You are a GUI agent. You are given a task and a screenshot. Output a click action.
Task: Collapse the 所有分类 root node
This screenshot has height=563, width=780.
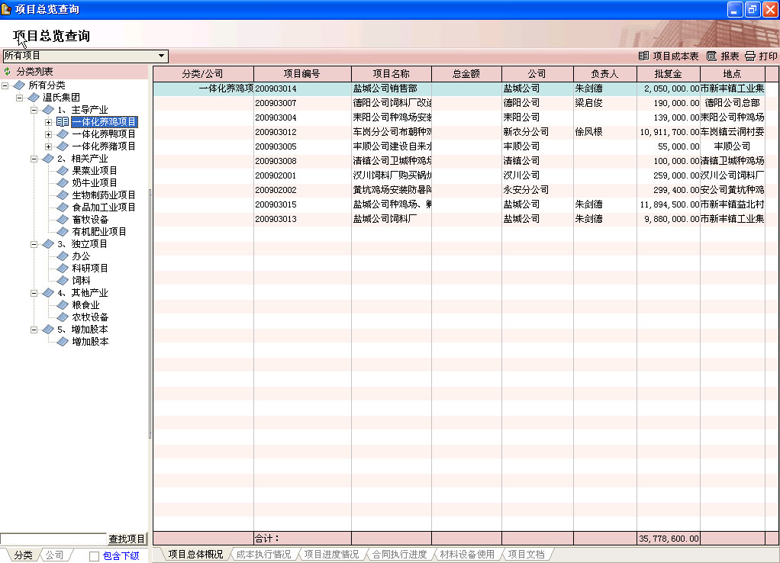point(5,85)
